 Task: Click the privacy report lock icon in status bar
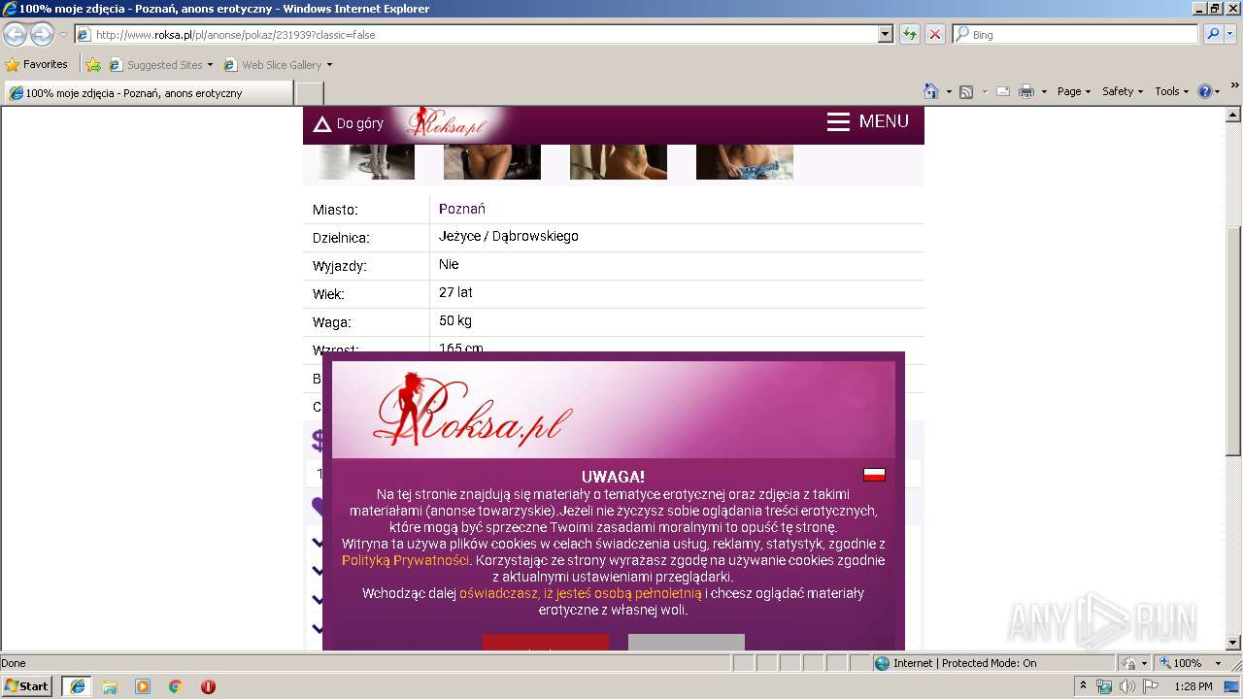1129,663
